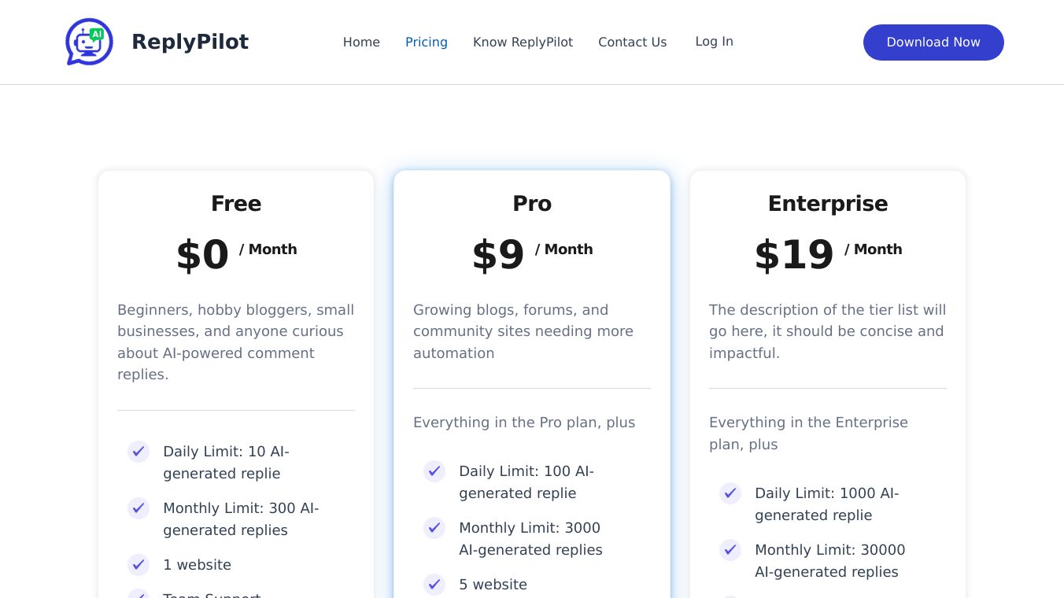Click checkmark icon beside Pro Daily Limit 100
Image resolution: width=1064 pixels, height=598 pixels.
click(x=434, y=471)
